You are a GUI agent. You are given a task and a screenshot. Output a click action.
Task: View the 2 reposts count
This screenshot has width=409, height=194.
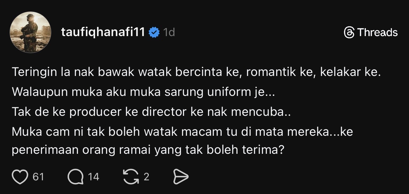pos(146,177)
